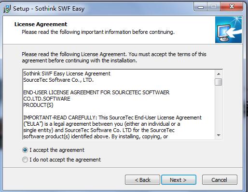The height and width of the screenshot is (192, 248).
Task: Click the computer monitor wizard image
Action: pos(228,30)
